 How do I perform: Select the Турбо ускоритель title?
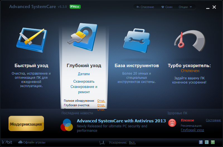(189, 65)
